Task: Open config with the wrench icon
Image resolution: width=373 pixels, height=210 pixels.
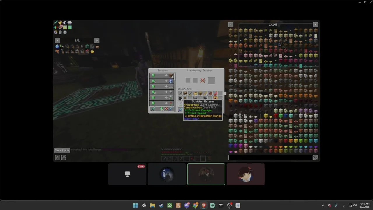Action: (315, 157)
